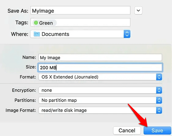This screenshot has height=136, width=172.
Task: Open the Partitions dropdown menu
Action: point(100,100)
